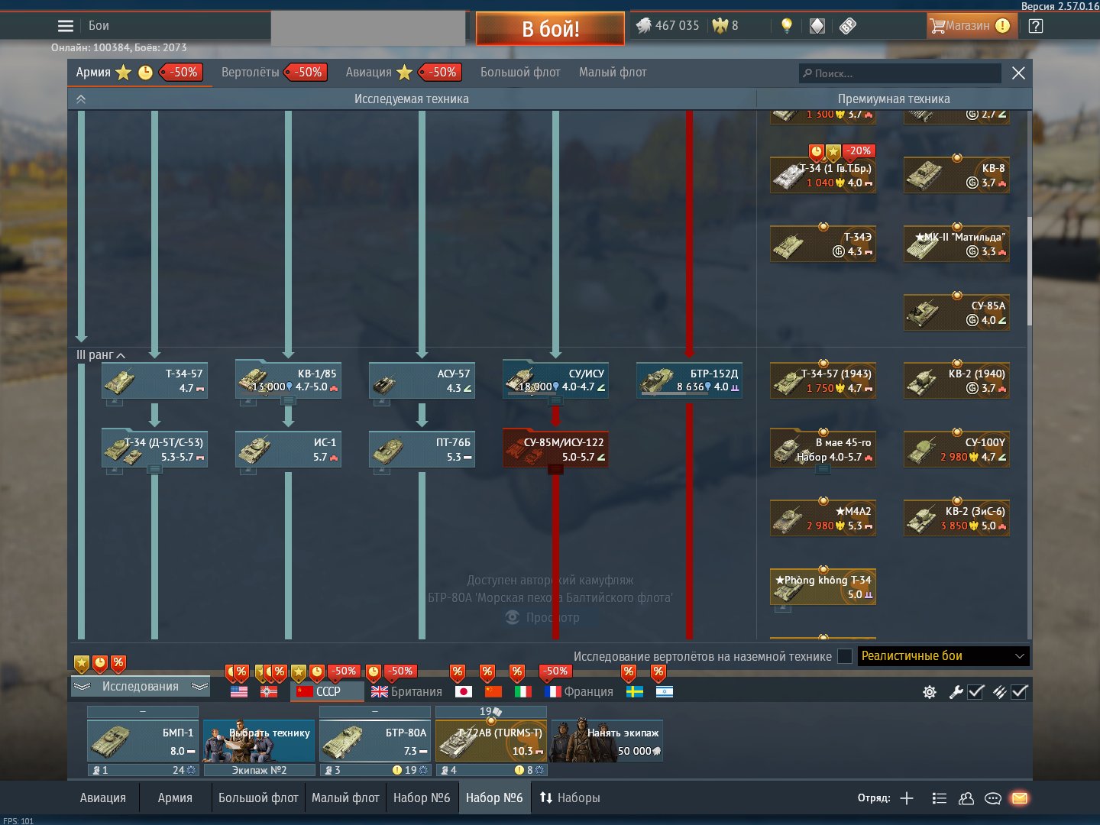Viewport: 1100px width, 825px height.
Task: Enable helicopter research on ground vehicles checkbox
Action: tap(845, 656)
